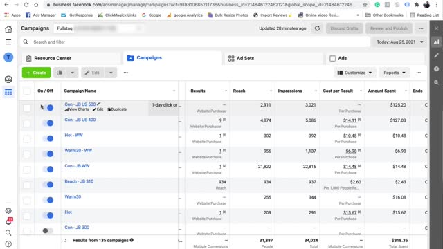This screenshot has width=443, height=249.
Task: Open dropdown arrow next to Edit button
Action: pos(111,73)
